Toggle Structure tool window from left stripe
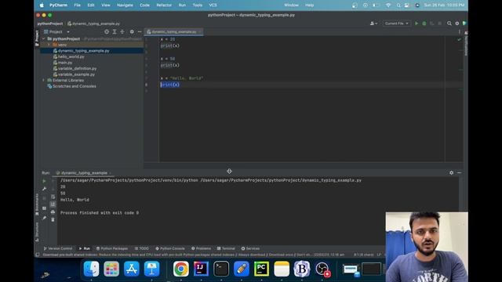The width and height of the screenshot is (502, 282). [x=37, y=232]
